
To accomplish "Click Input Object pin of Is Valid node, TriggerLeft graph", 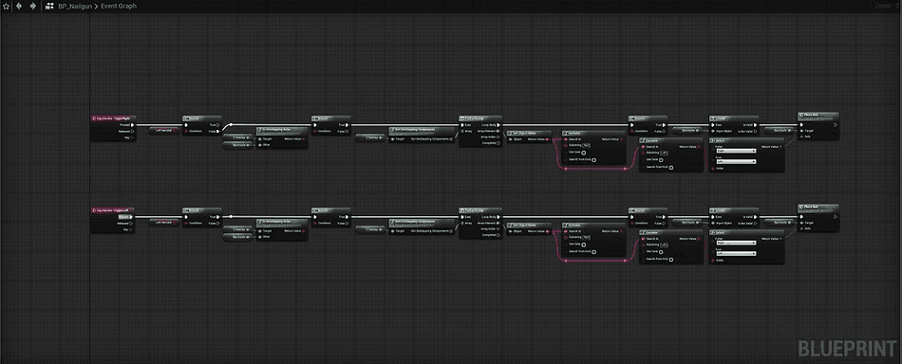I will (713, 224).
